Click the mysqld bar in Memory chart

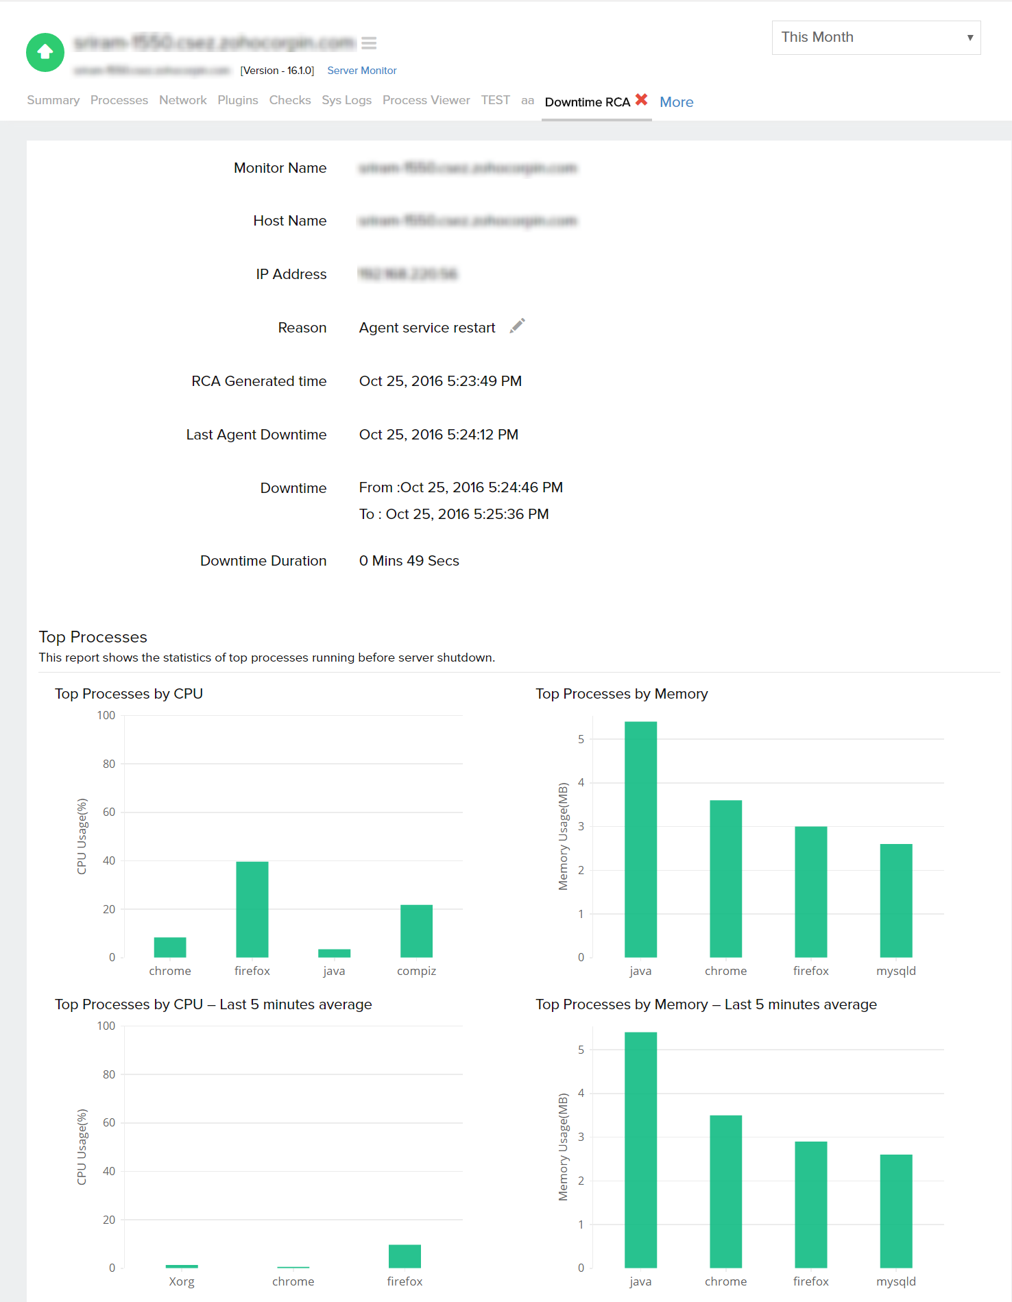(x=895, y=900)
